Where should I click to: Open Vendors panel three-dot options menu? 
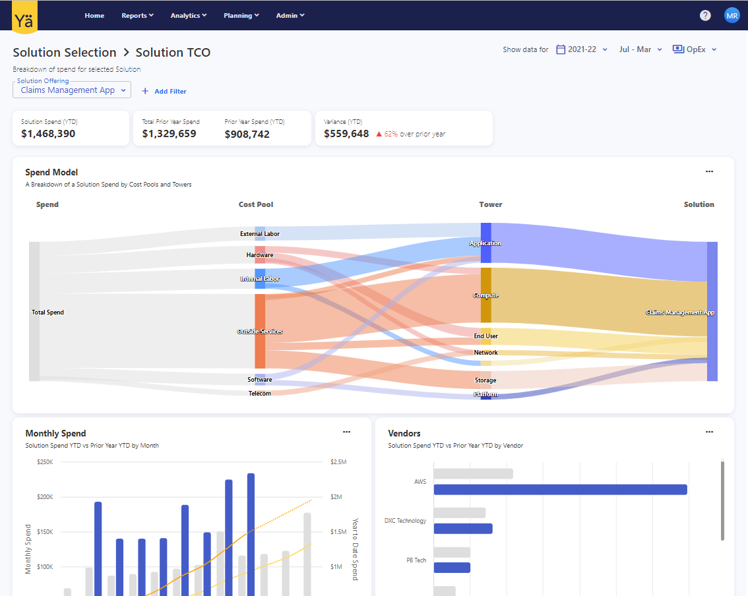tap(709, 432)
